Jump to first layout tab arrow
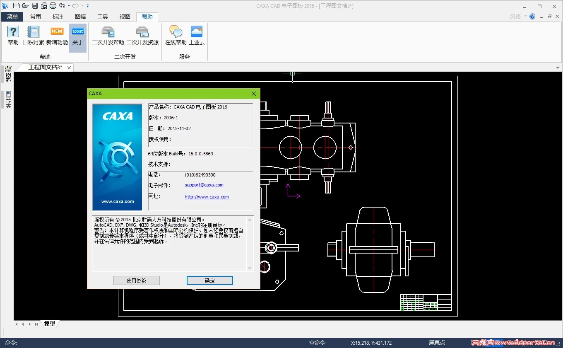Screen dimensions: 563x348 17,324
